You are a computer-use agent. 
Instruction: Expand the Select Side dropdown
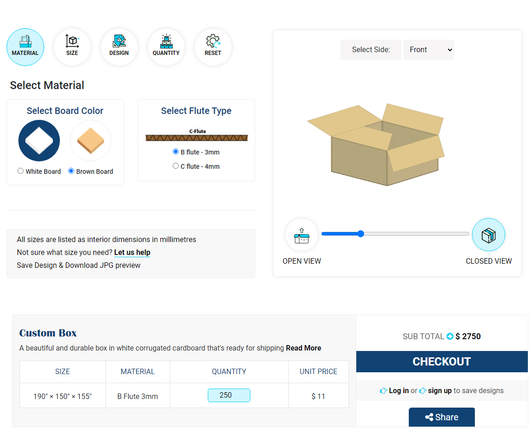click(x=428, y=50)
